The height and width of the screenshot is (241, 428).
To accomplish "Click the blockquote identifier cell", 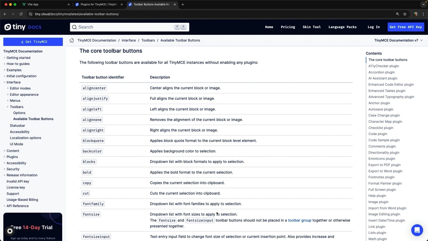I will (93, 141).
